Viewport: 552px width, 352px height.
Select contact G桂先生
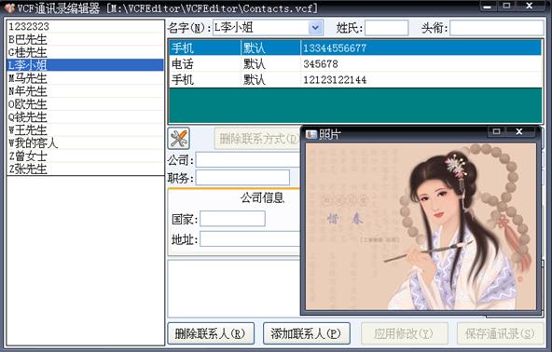(x=85, y=52)
